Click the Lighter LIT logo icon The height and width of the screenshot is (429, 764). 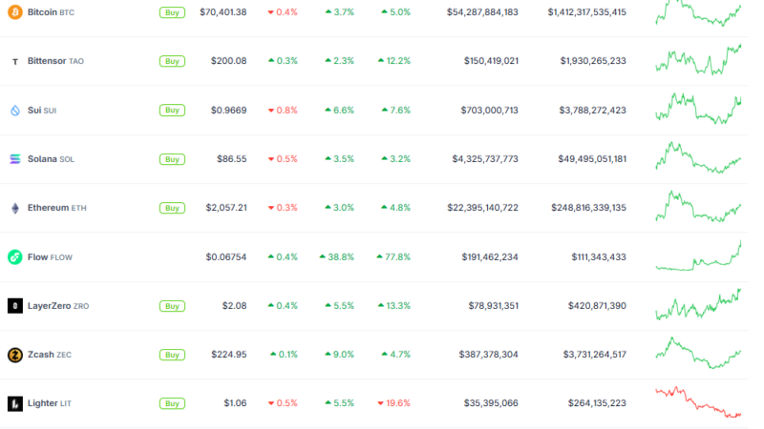tap(15, 403)
